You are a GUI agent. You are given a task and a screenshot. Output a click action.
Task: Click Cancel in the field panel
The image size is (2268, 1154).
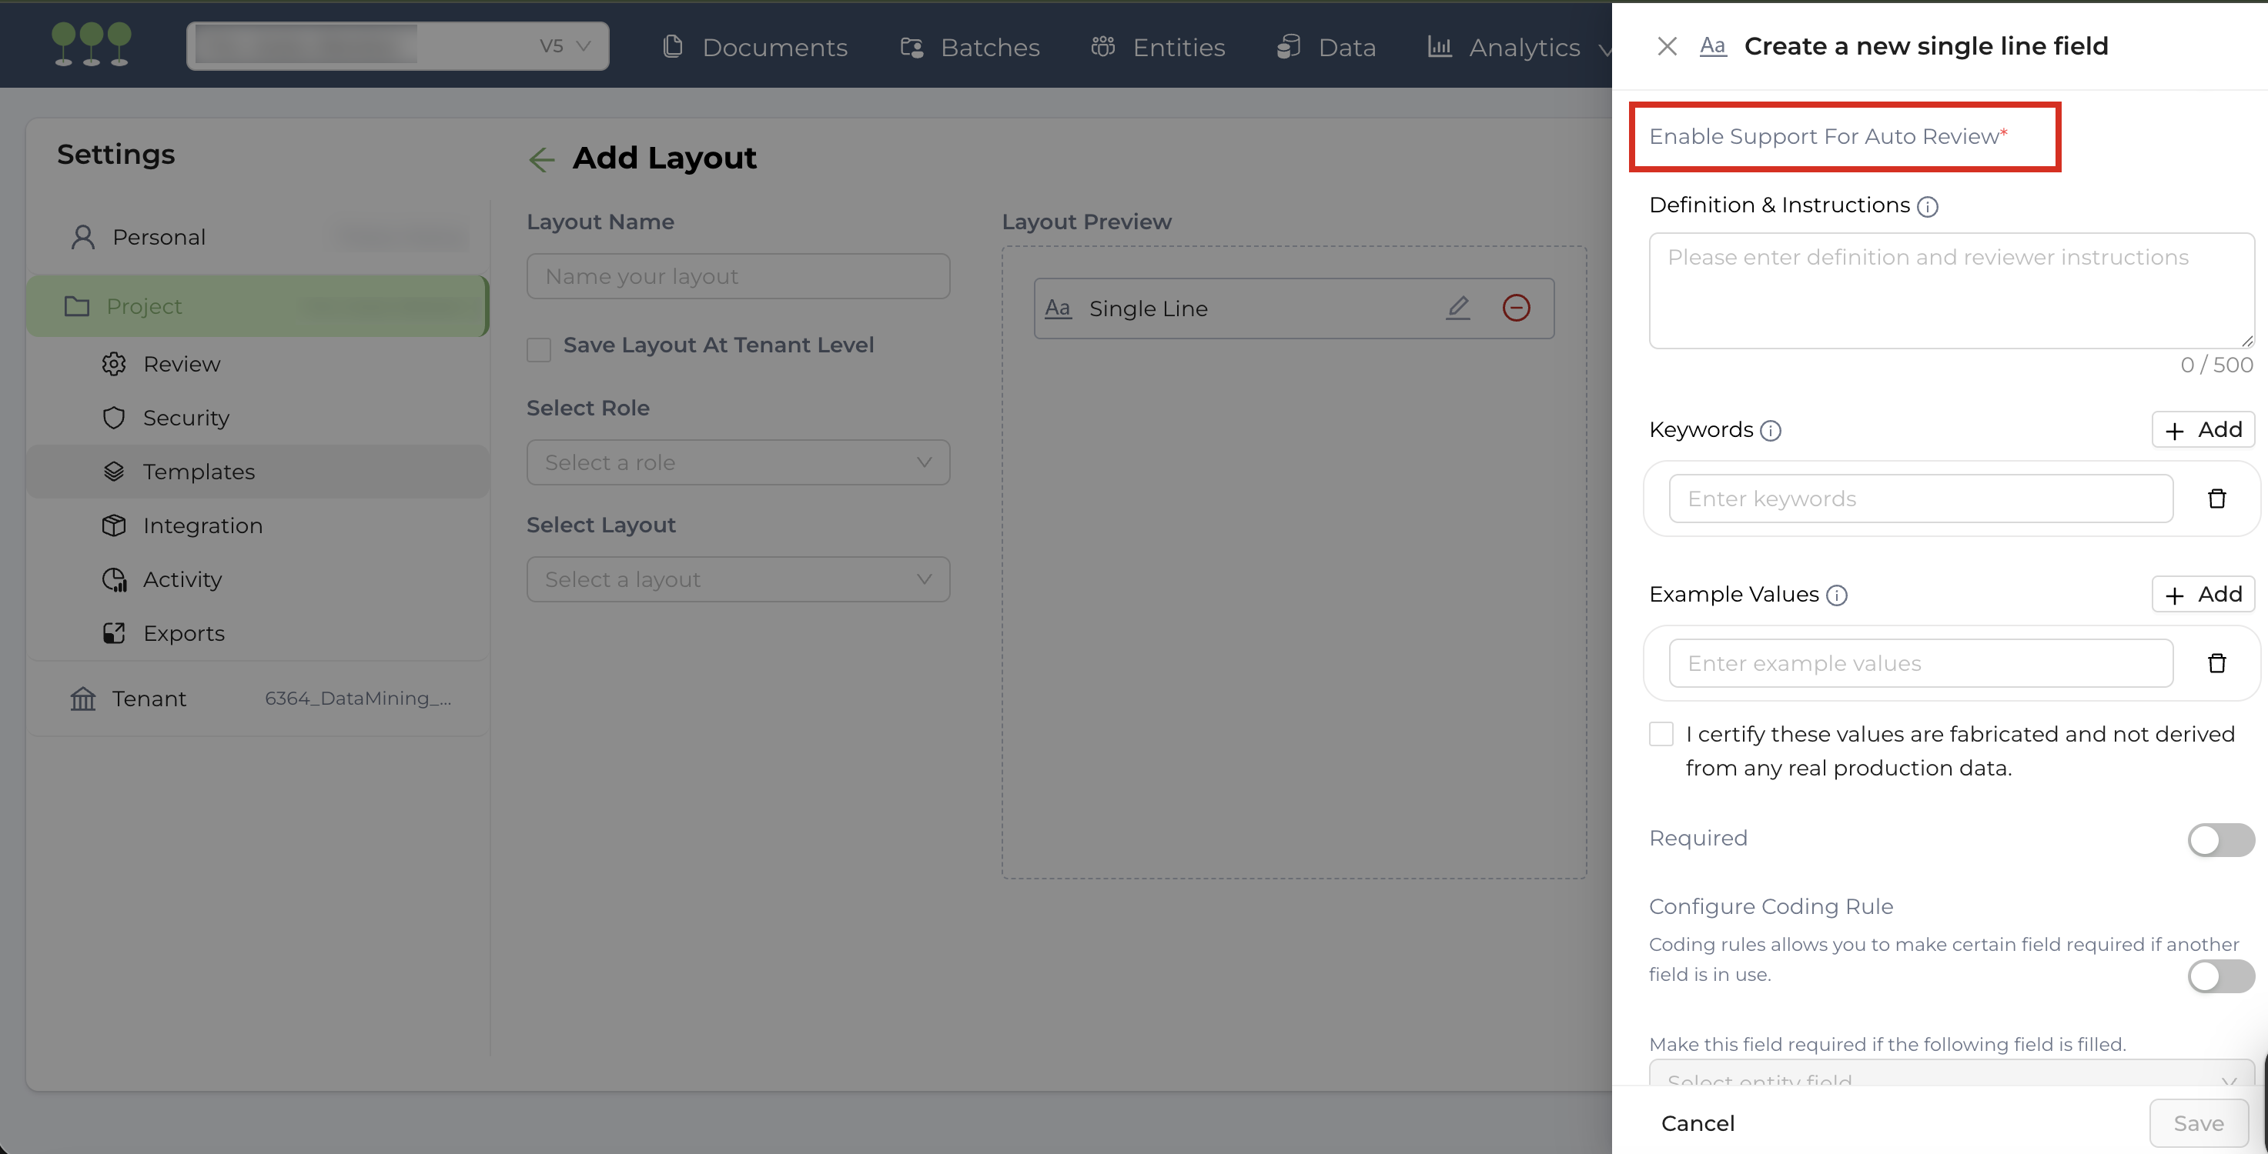[1697, 1123]
